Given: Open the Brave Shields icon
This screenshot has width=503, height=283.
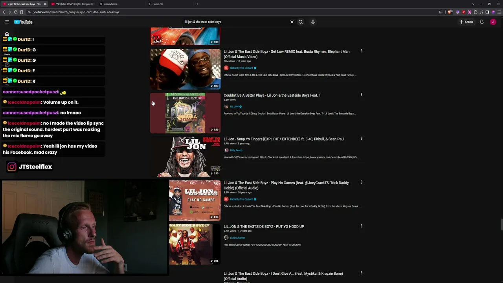Looking at the screenshot, I should 450,12.
